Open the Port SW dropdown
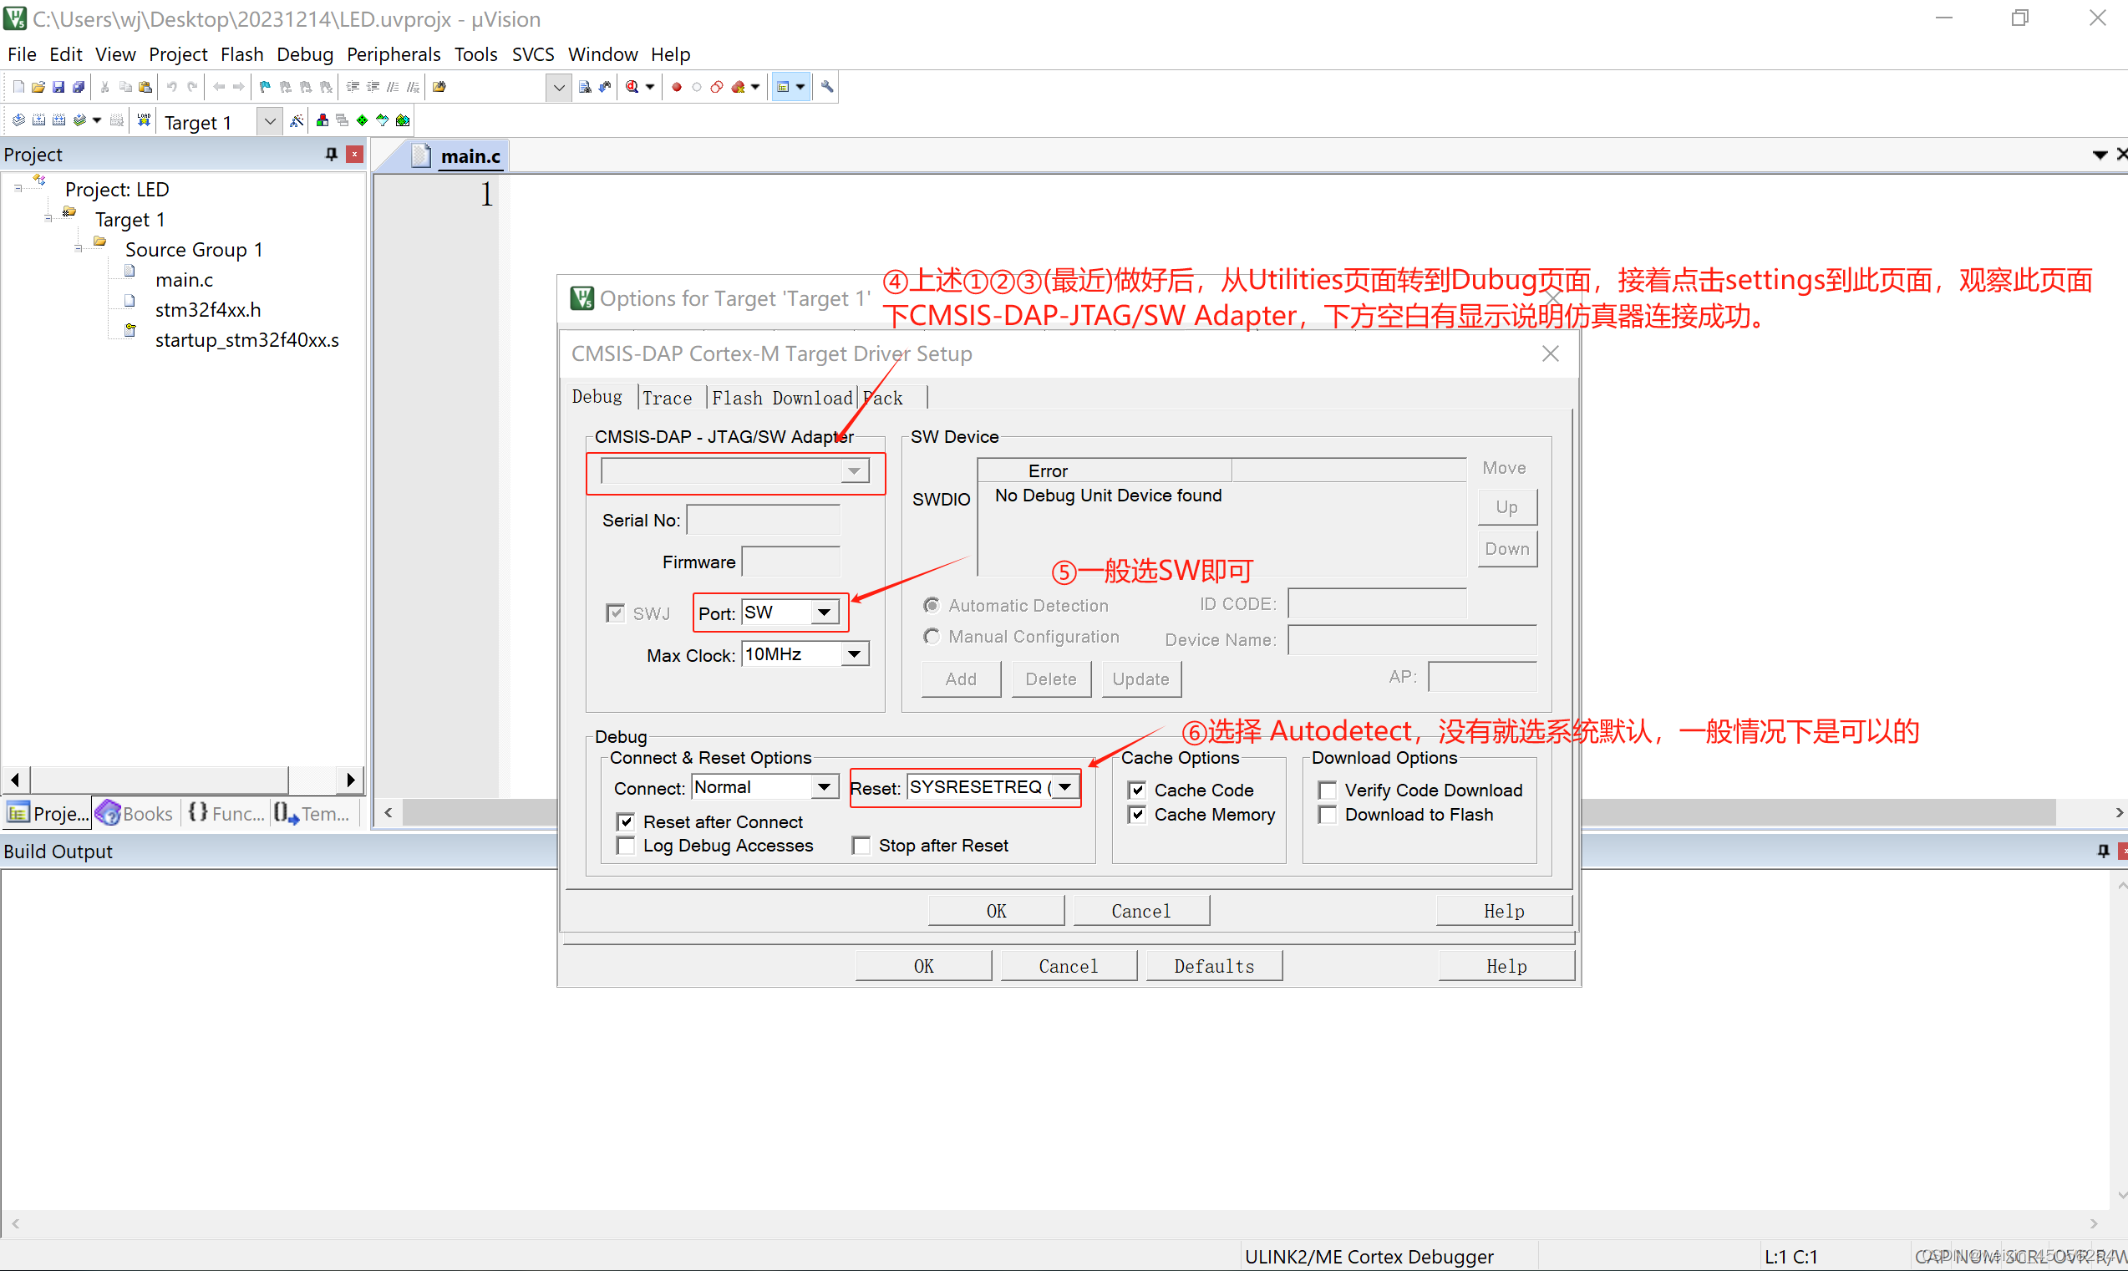This screenshot has height=1271, width=2128. (824, 613)
